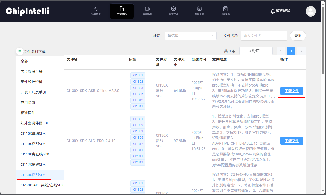Toggle the 文件资料下载 list icon

click(x=20, y=51)
